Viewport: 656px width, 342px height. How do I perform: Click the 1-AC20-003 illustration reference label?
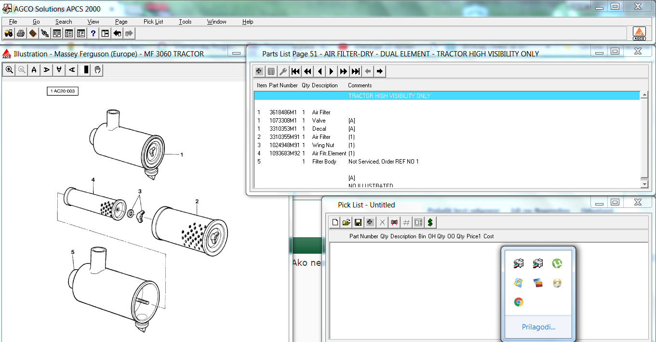coord(63,91)
